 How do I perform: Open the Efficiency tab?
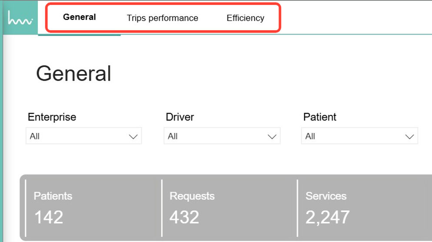245,18
